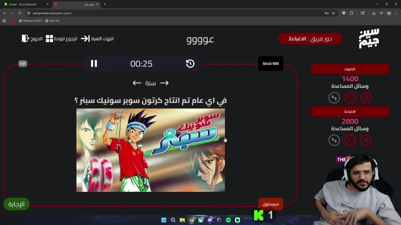Screen dimensions: 401x225
Task: Switch to the Stream - Kick Dashboard tab
Action: [x=25, y=4]
